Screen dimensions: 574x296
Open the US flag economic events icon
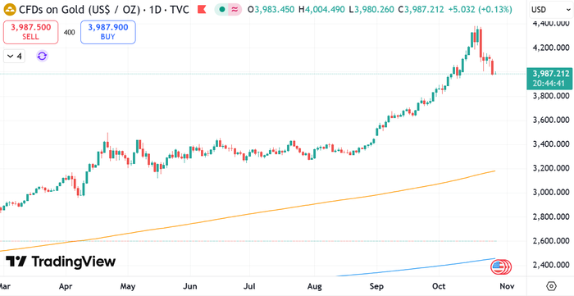498,267
